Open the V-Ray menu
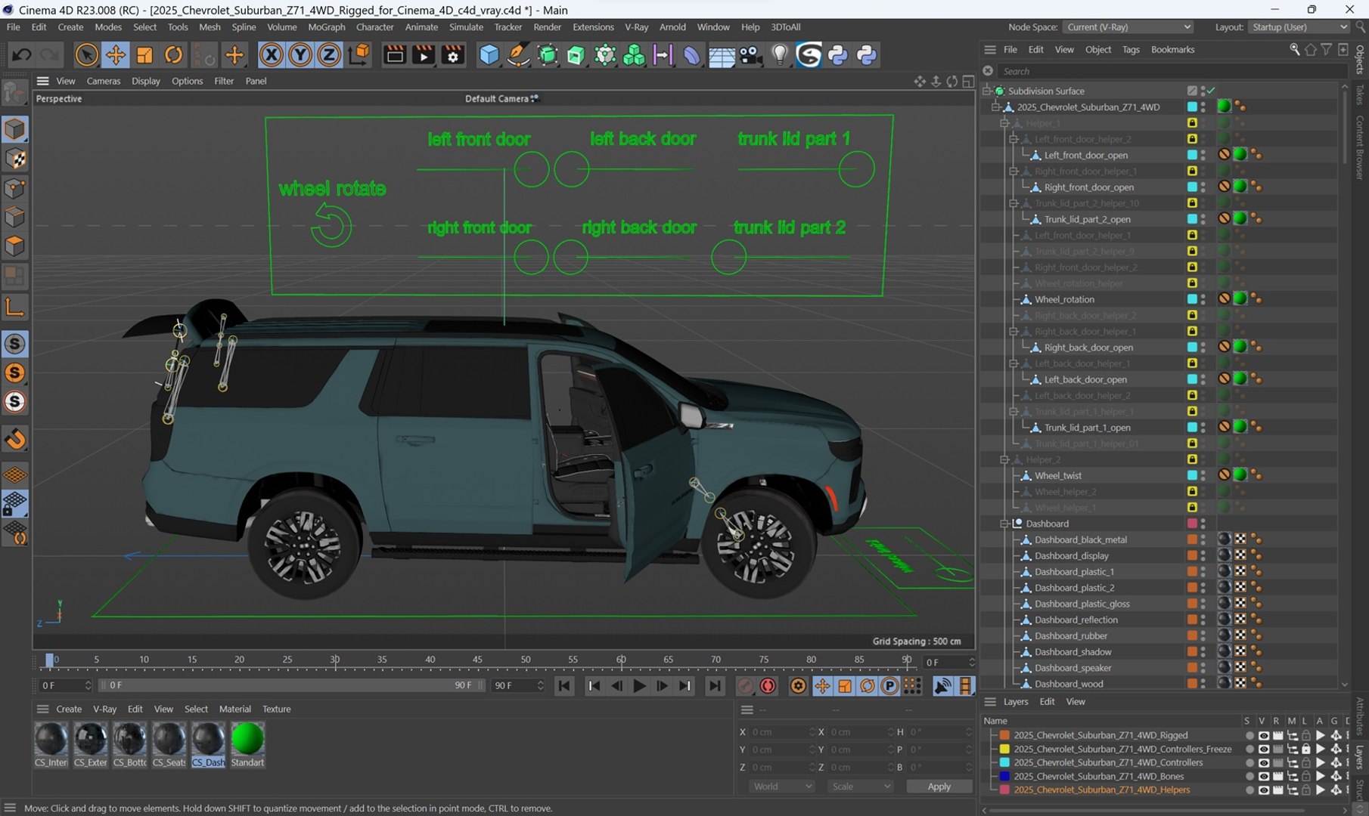Screen dimensions: 1369x816 pos(636,26)
